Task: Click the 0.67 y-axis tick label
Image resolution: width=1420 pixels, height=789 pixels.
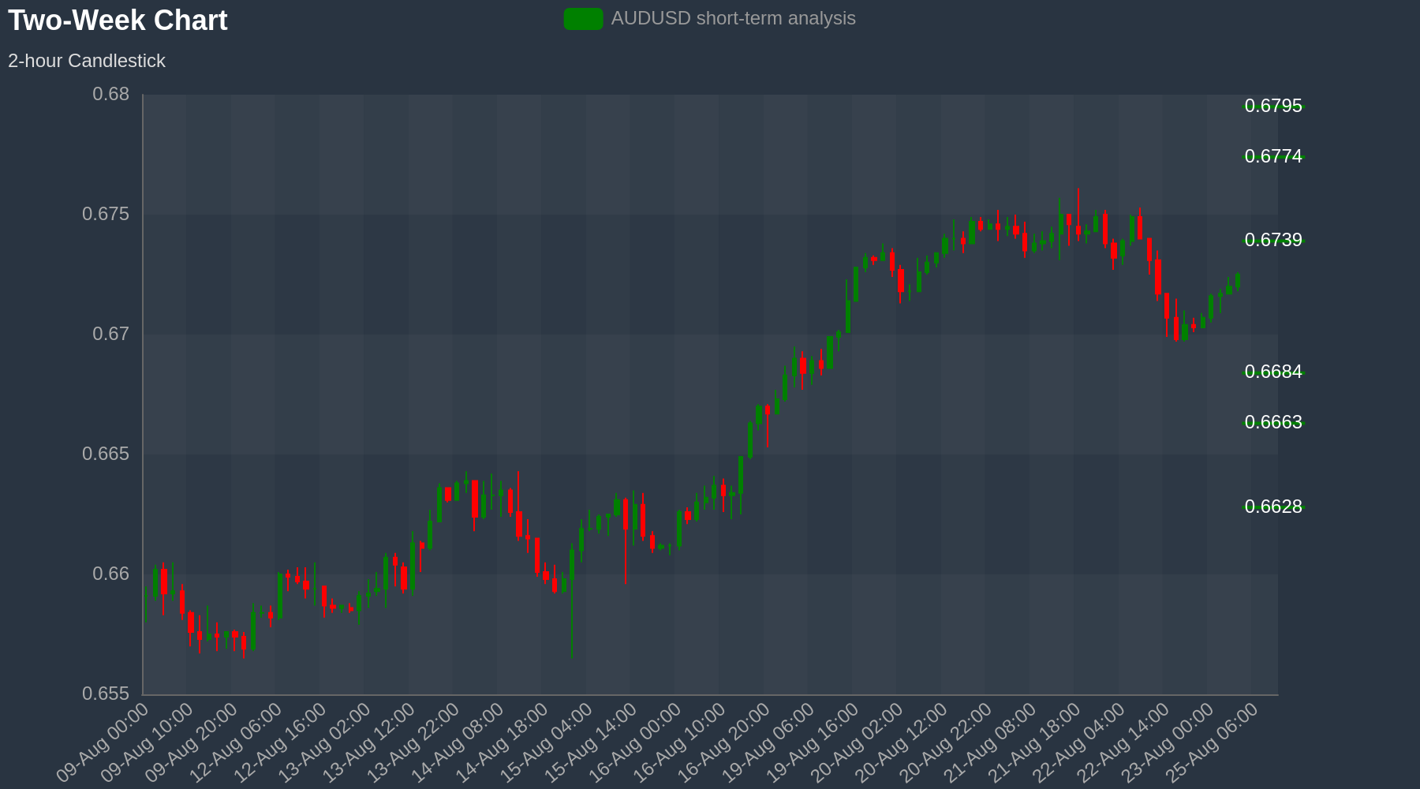Action: (x=111, y=335)
